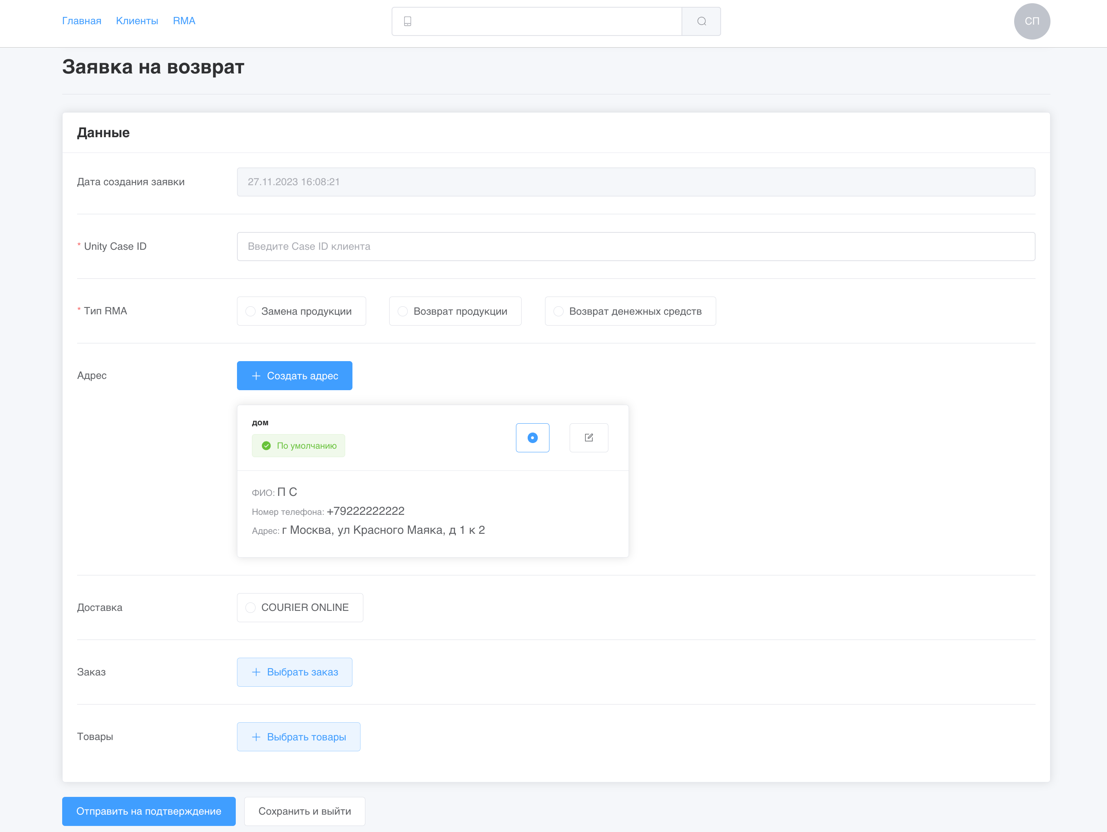Click plus icon on Выбрать товары

(x=256, y=737)
